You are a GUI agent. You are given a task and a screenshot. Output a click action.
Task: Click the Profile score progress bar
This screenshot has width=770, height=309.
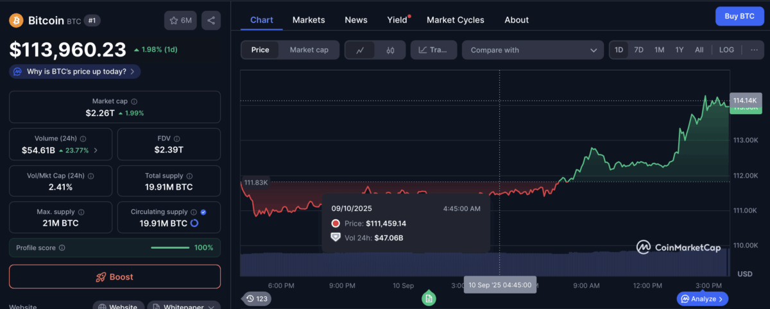[x=170, y=247]
